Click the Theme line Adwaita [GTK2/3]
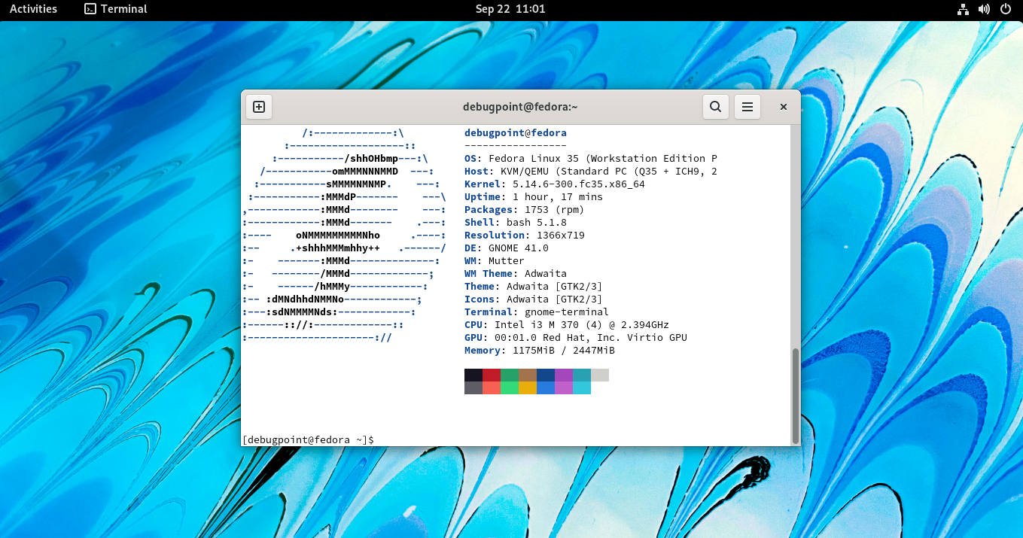The image size is (1023, 538). 534,287
